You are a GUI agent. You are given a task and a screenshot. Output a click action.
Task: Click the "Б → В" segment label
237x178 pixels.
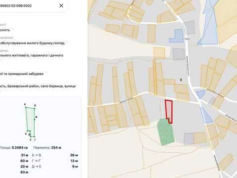click(37, 155)
